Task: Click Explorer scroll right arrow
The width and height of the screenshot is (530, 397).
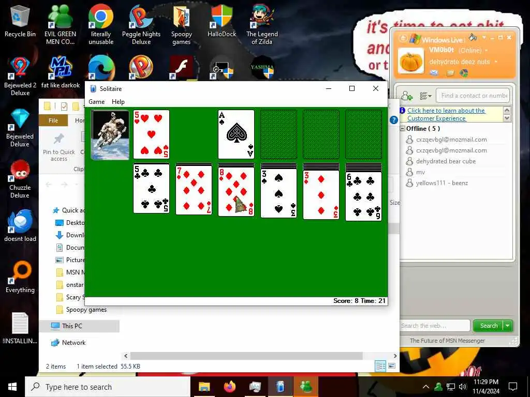Action: point(395,356)
